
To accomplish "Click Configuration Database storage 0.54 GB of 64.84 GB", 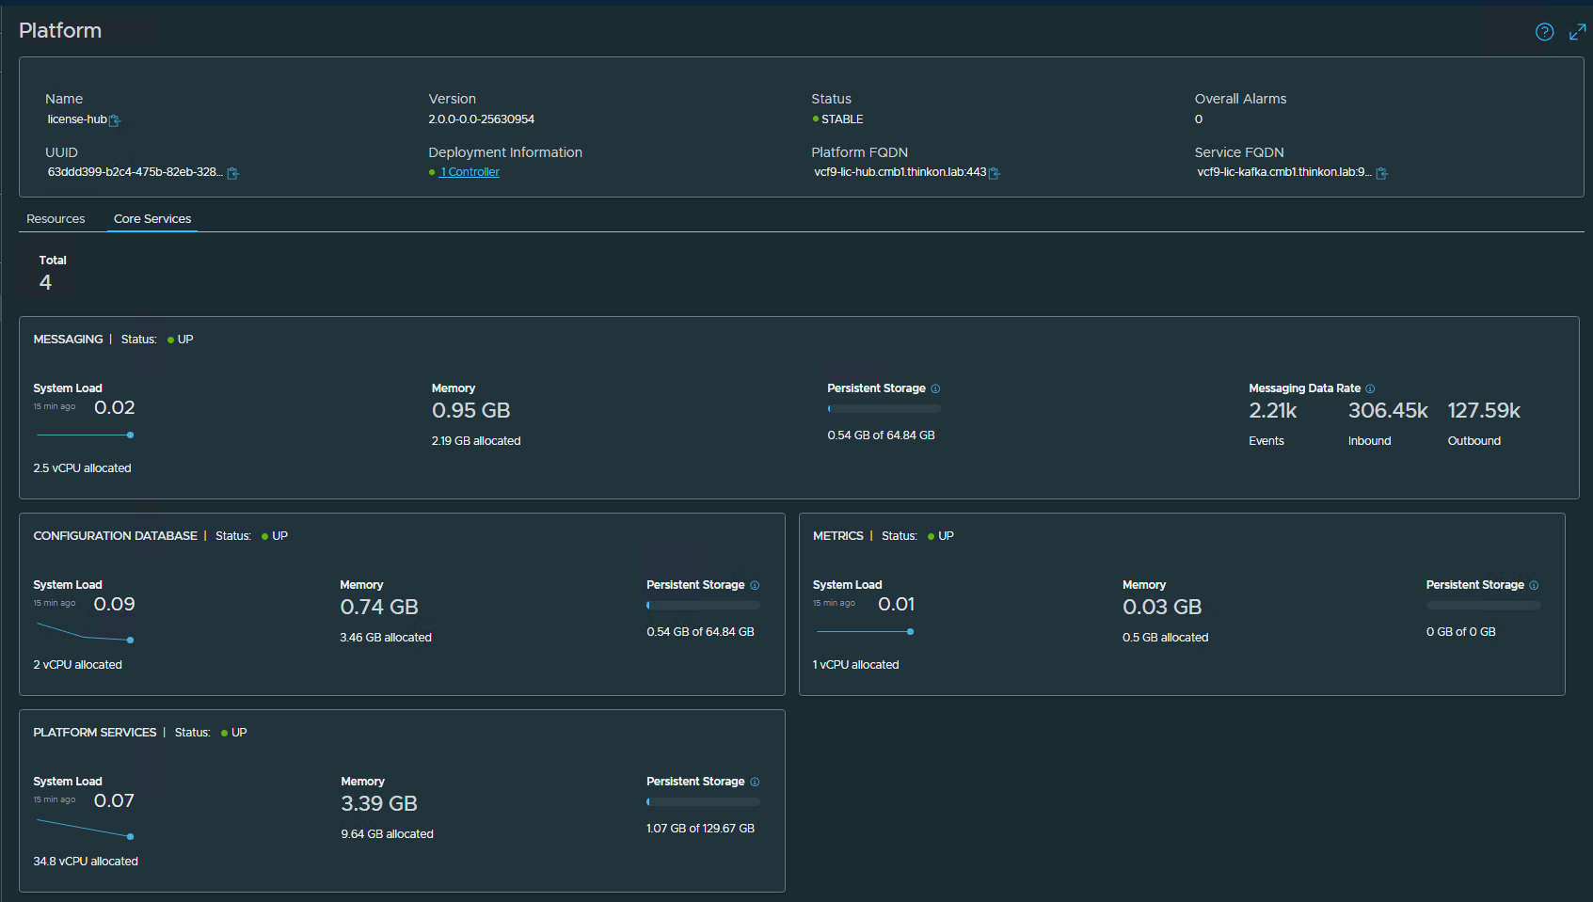I will (701, 632).
